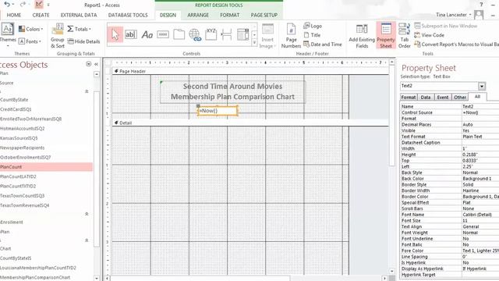Pick the Combo Box control
The image size is (499, 281).
coord(242,34)
